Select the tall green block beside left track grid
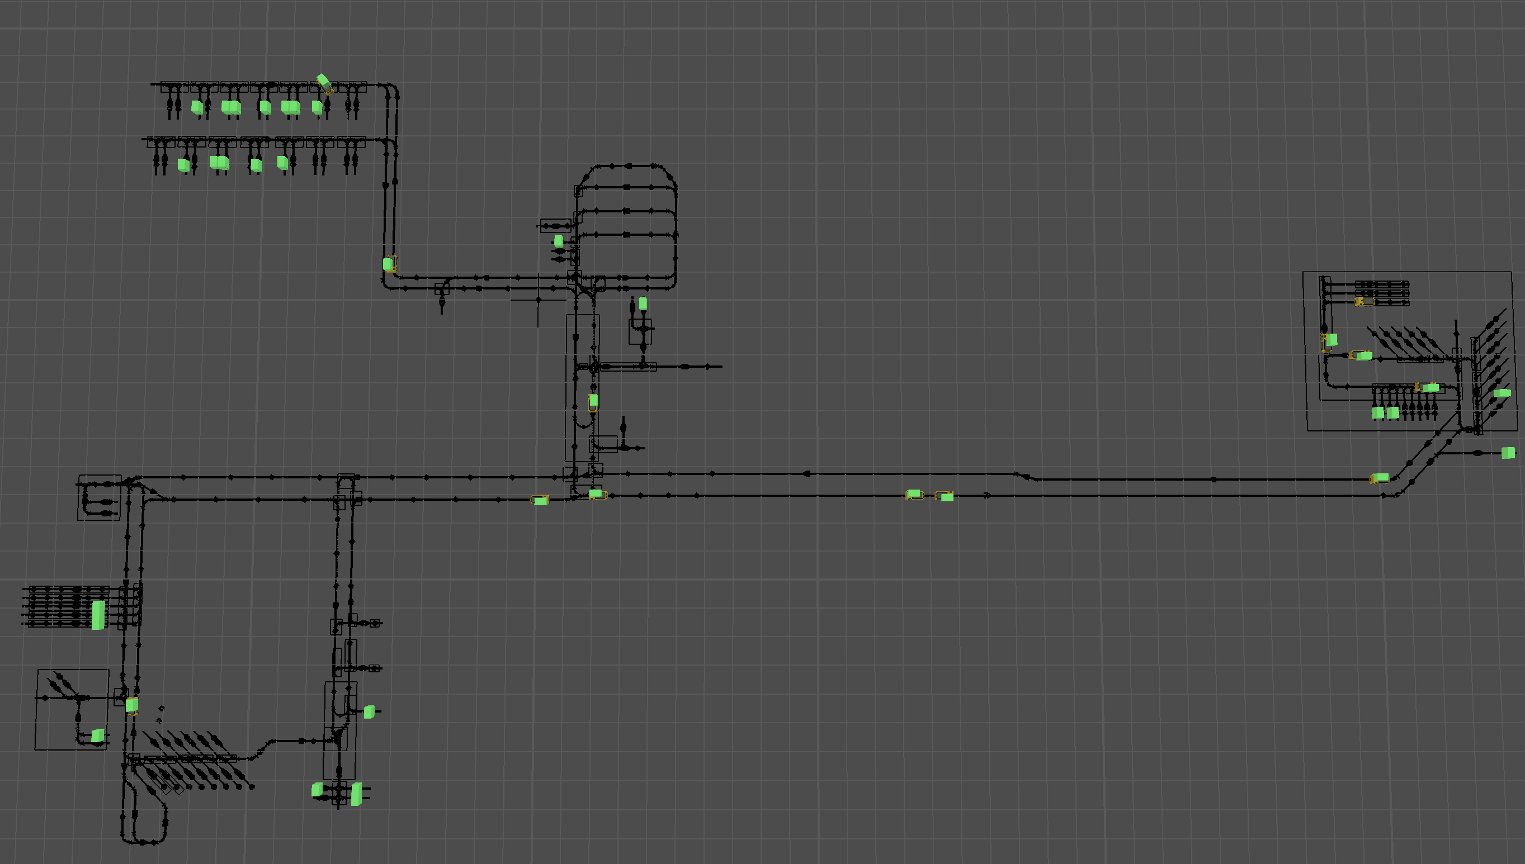1525x864 pixels. click(x=98, y=614)
